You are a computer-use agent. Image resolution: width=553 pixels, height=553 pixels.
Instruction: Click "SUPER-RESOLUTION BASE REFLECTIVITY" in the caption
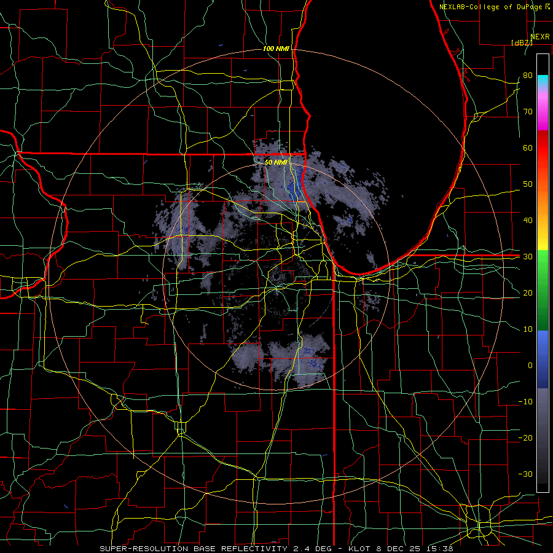[194, 549]
